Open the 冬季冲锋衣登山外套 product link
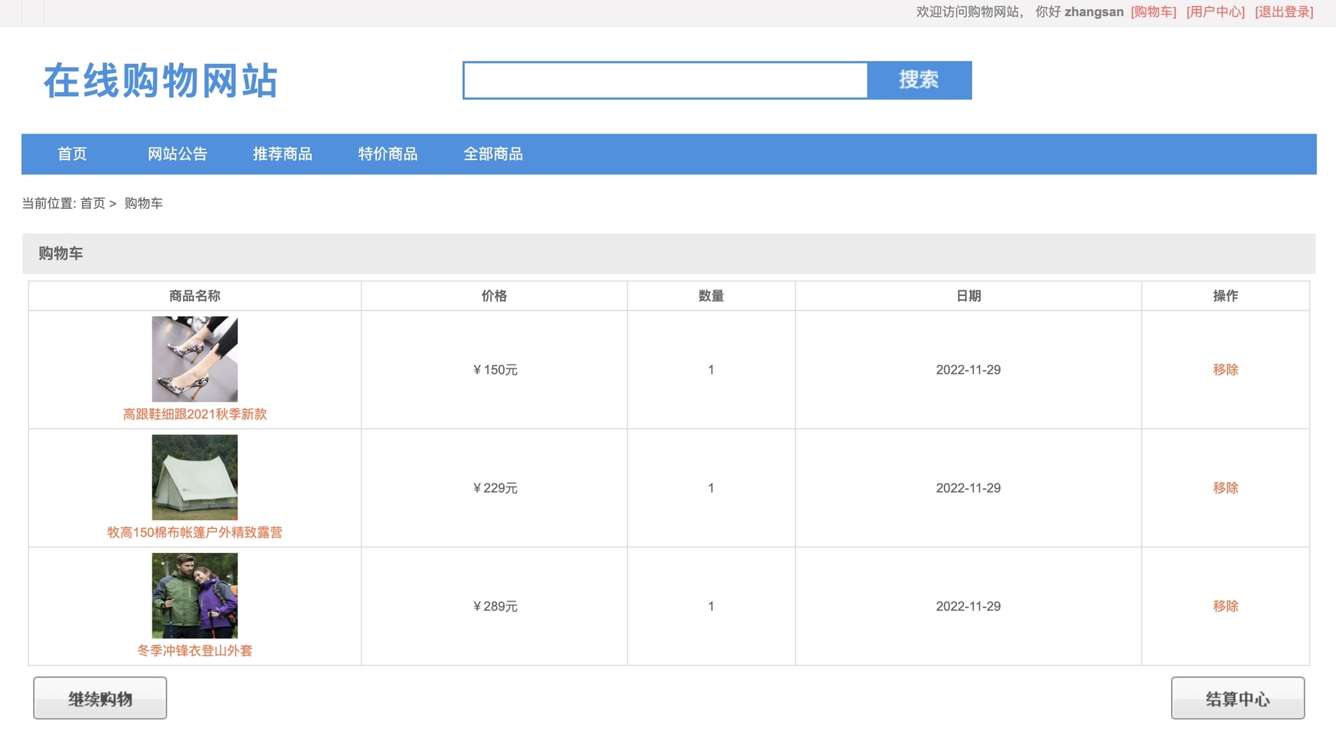 pos(194,650)
